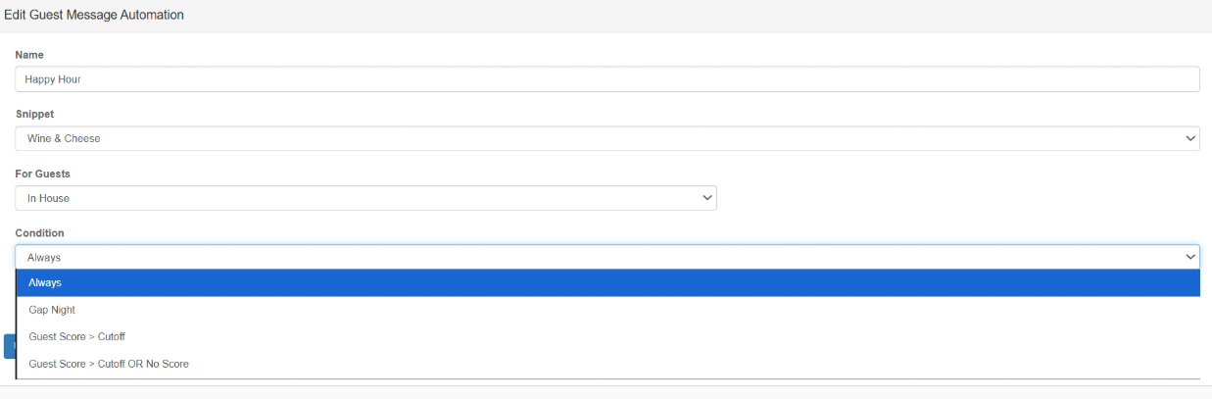Click the Edit Guest Message Automation heading
This screenshot has height=399, width=1212.
pyautogui.click(x=94, y=16)
